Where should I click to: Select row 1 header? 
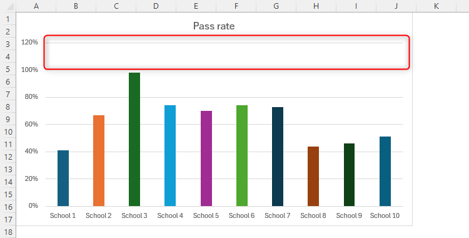point(8,19)
